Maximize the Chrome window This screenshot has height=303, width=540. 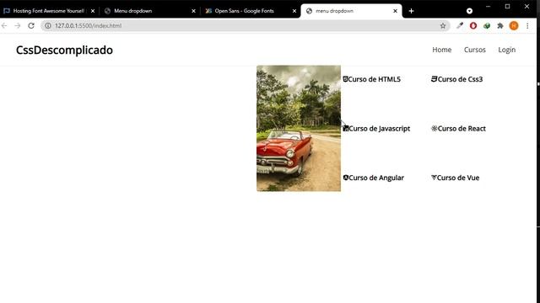507,6
